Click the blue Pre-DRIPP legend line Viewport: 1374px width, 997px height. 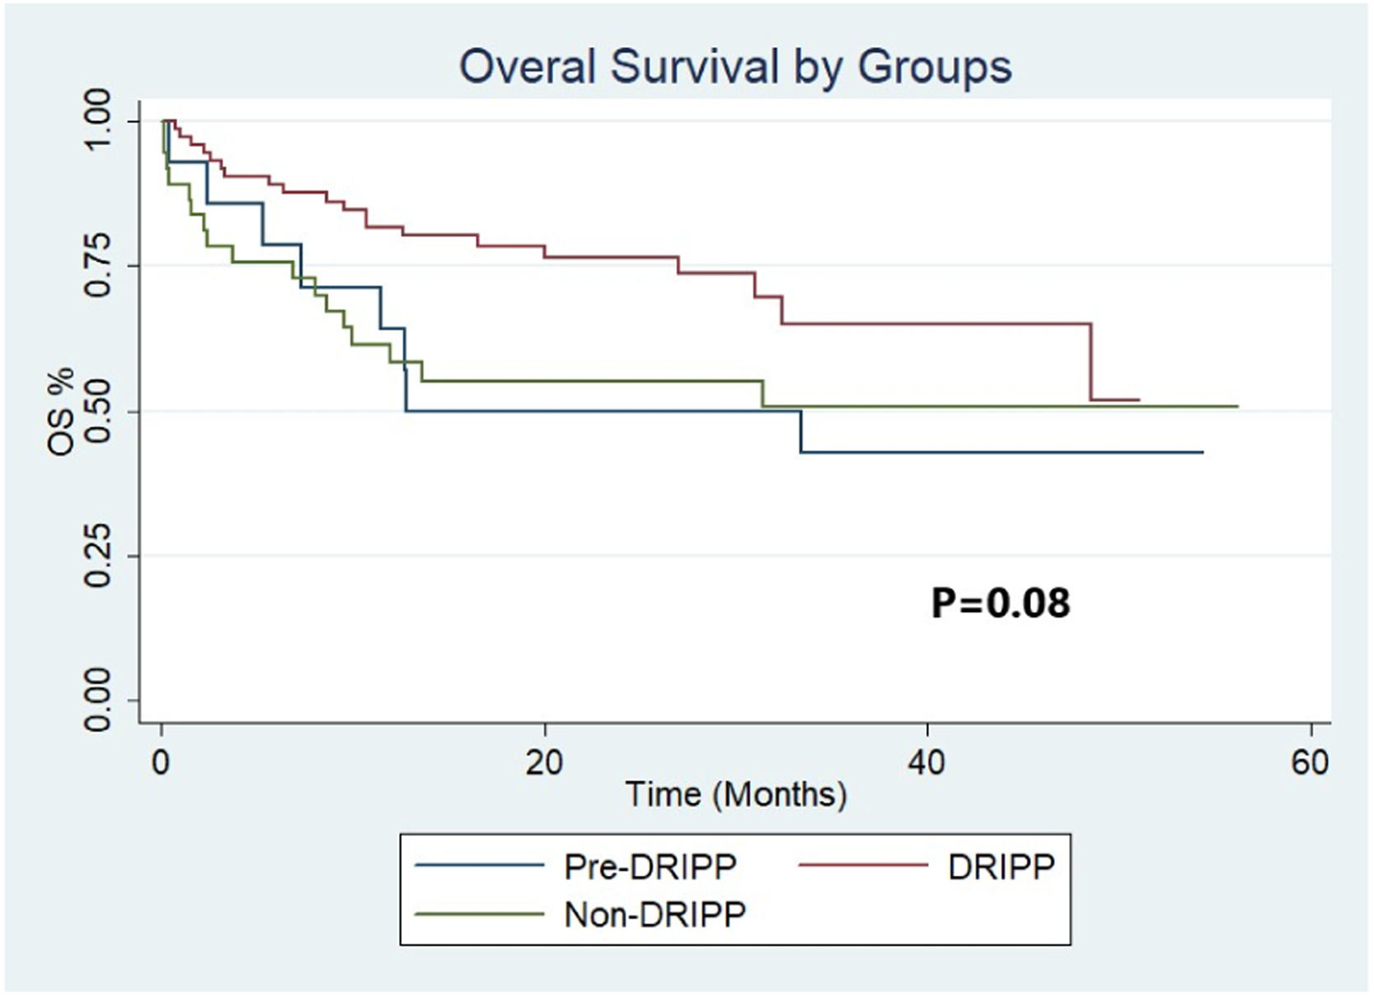480,866
